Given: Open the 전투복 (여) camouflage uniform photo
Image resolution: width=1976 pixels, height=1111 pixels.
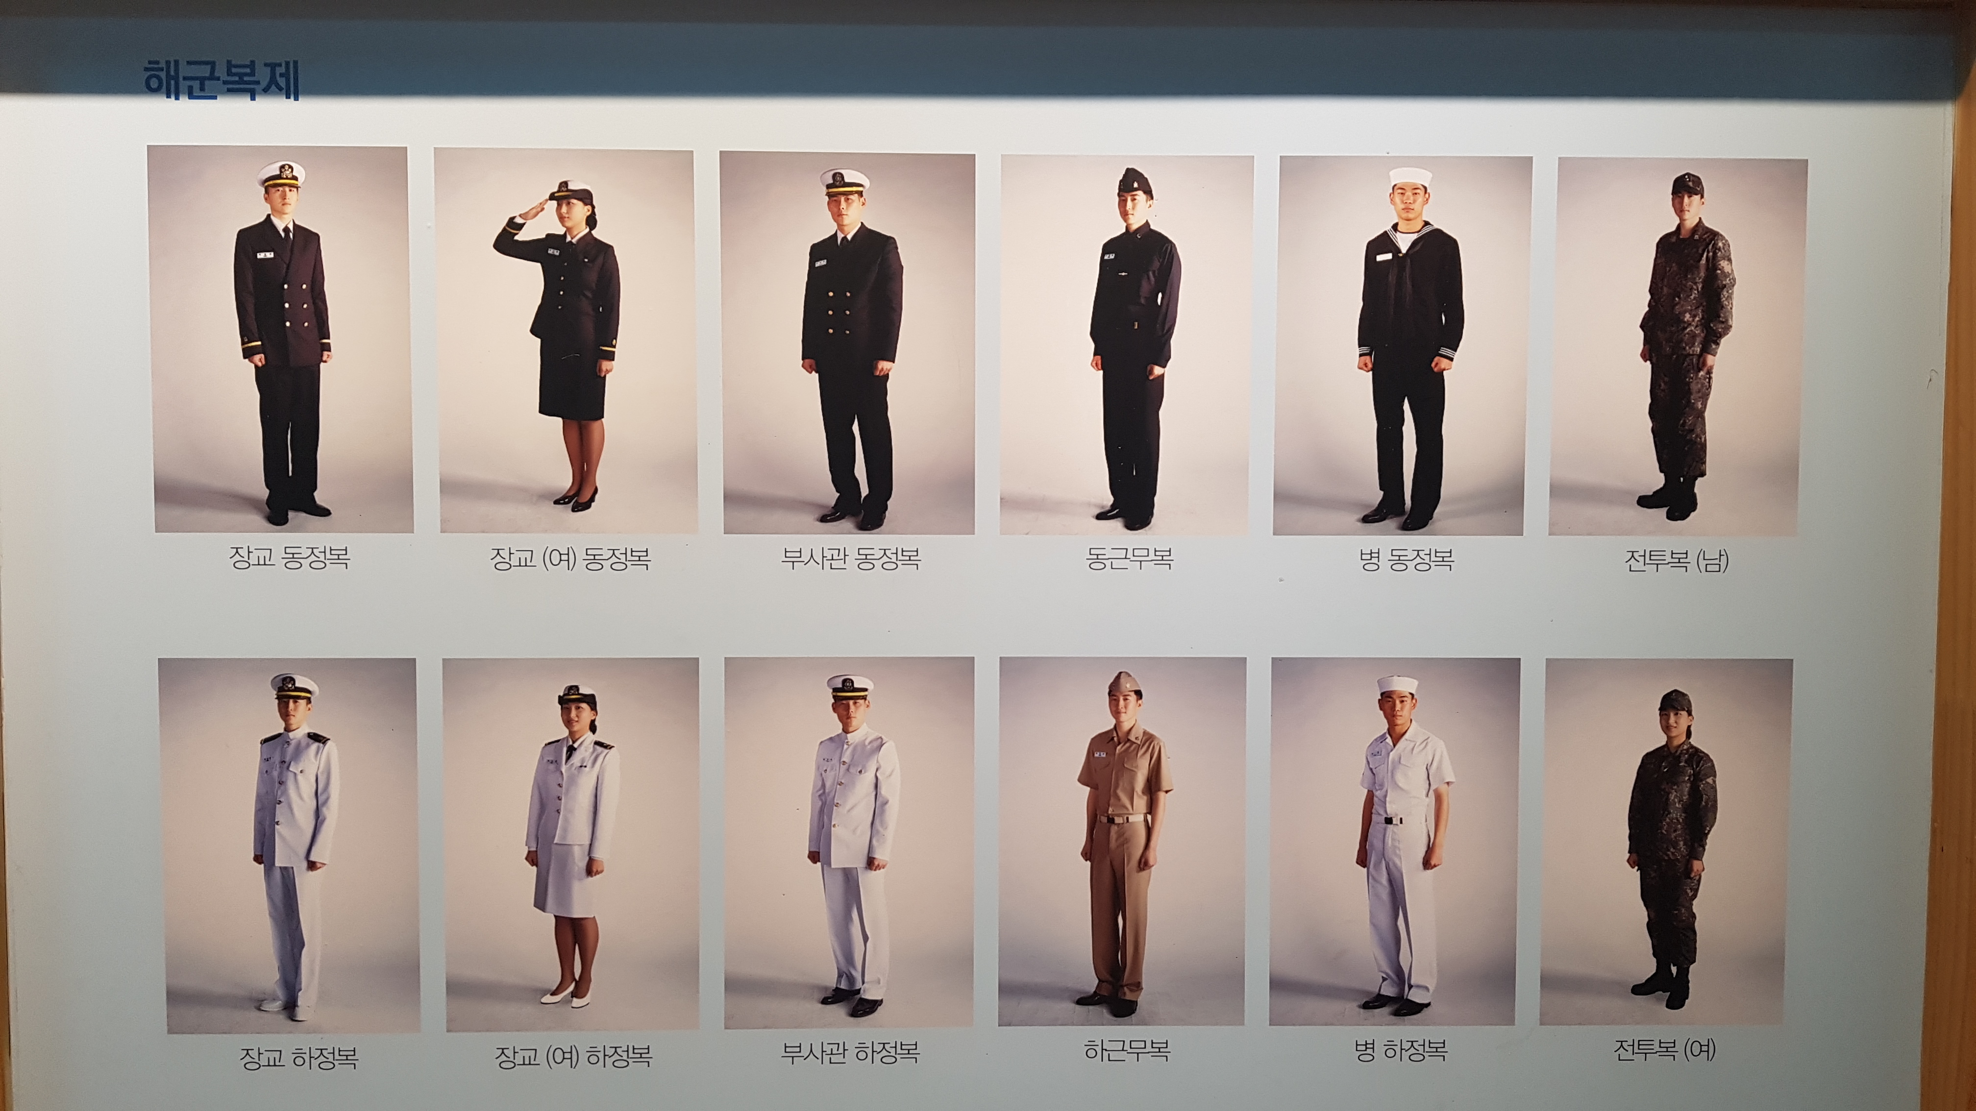Looking at the screenshot, I should [1667, 842].
